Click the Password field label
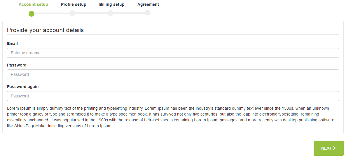This screenshot has height=159, width=346. click(x=17, y=65)
